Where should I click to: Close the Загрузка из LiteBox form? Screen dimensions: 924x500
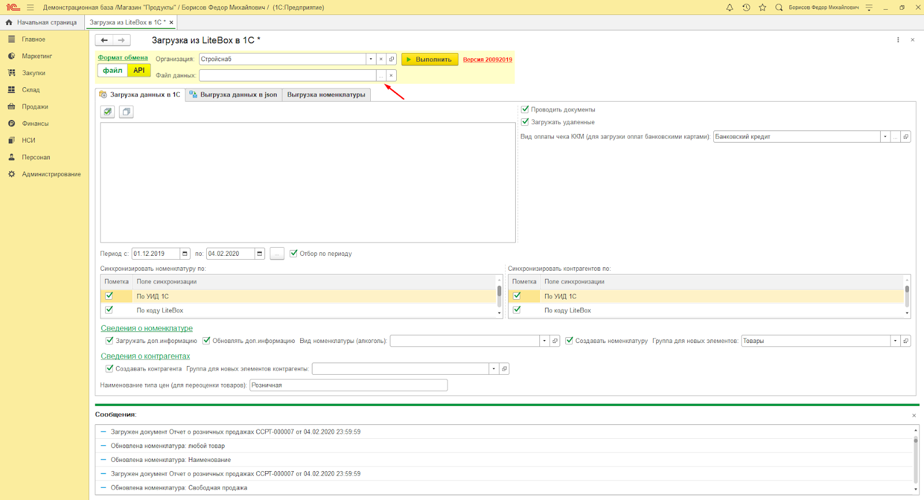(x=912, y=40)
